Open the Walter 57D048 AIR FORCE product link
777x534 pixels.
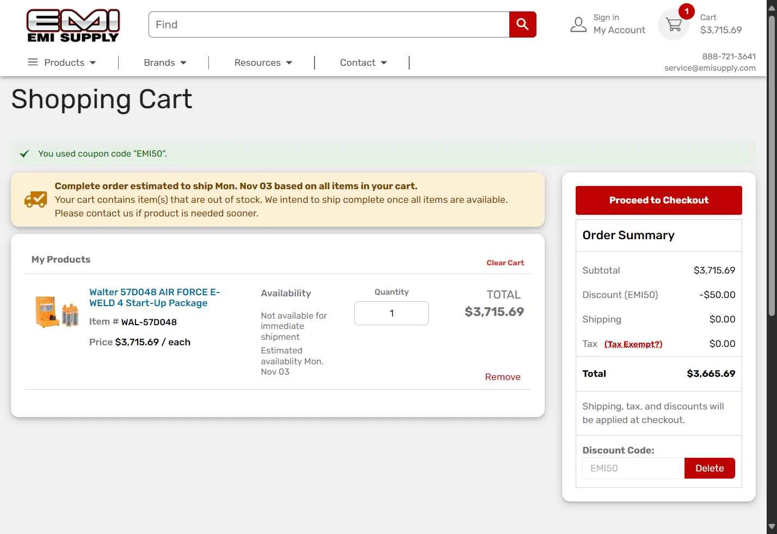[155, 297]
